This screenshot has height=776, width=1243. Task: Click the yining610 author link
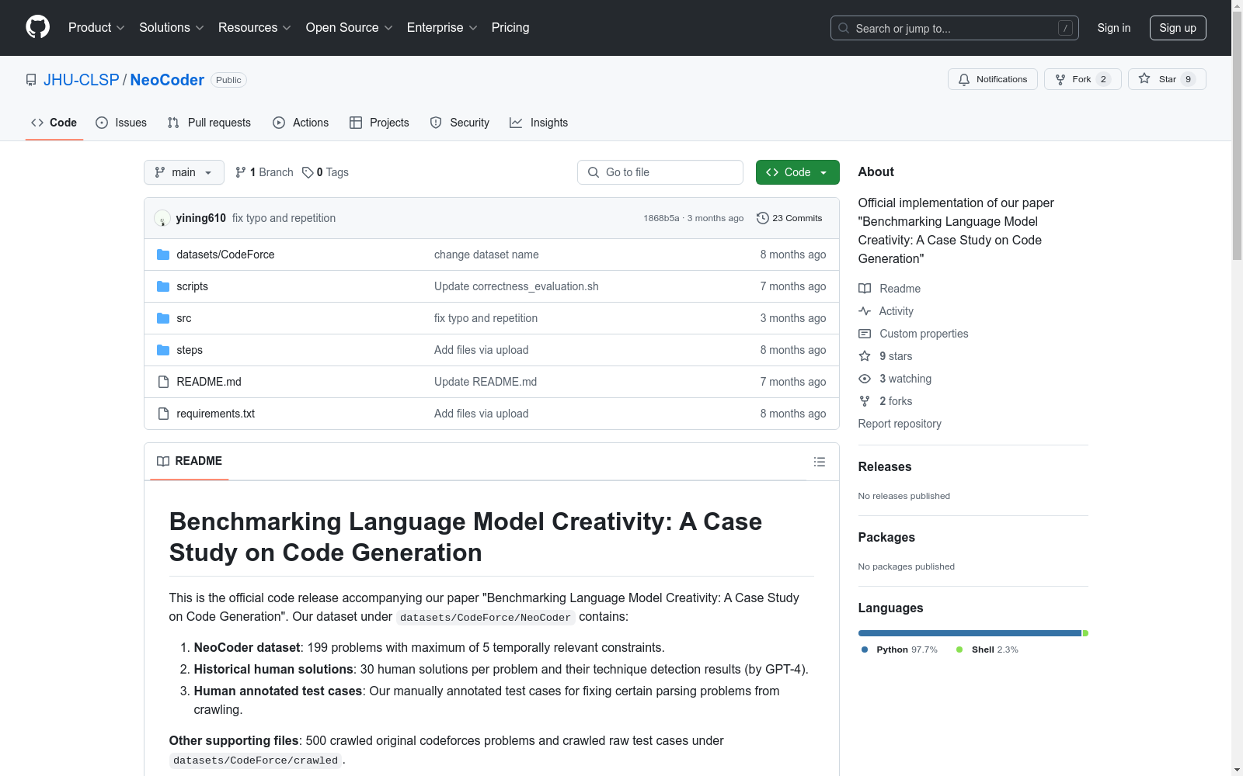[201, 218]
